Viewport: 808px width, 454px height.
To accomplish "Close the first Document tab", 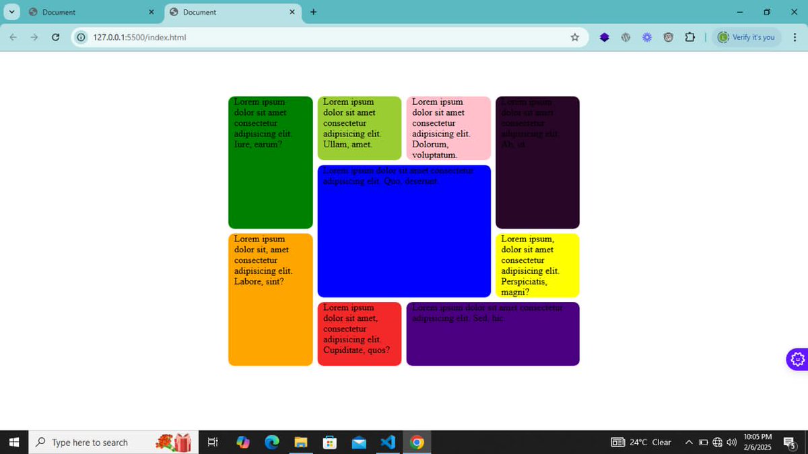I will [151, 12].
